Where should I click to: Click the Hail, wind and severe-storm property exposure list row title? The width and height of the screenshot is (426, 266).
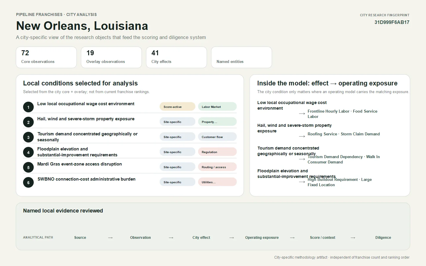tap(86, 119)
